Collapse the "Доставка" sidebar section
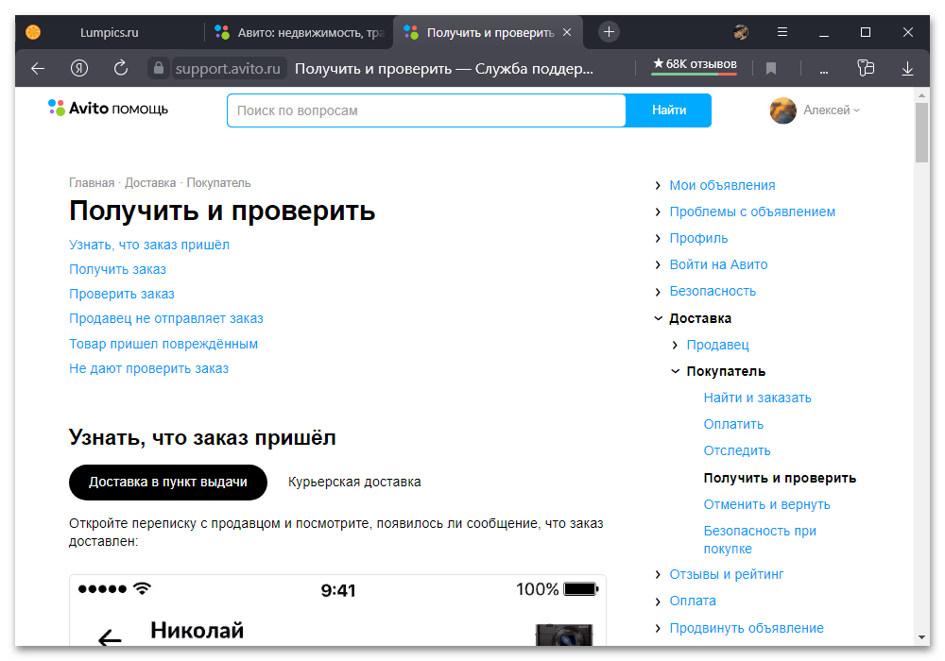 pos(699,318)
